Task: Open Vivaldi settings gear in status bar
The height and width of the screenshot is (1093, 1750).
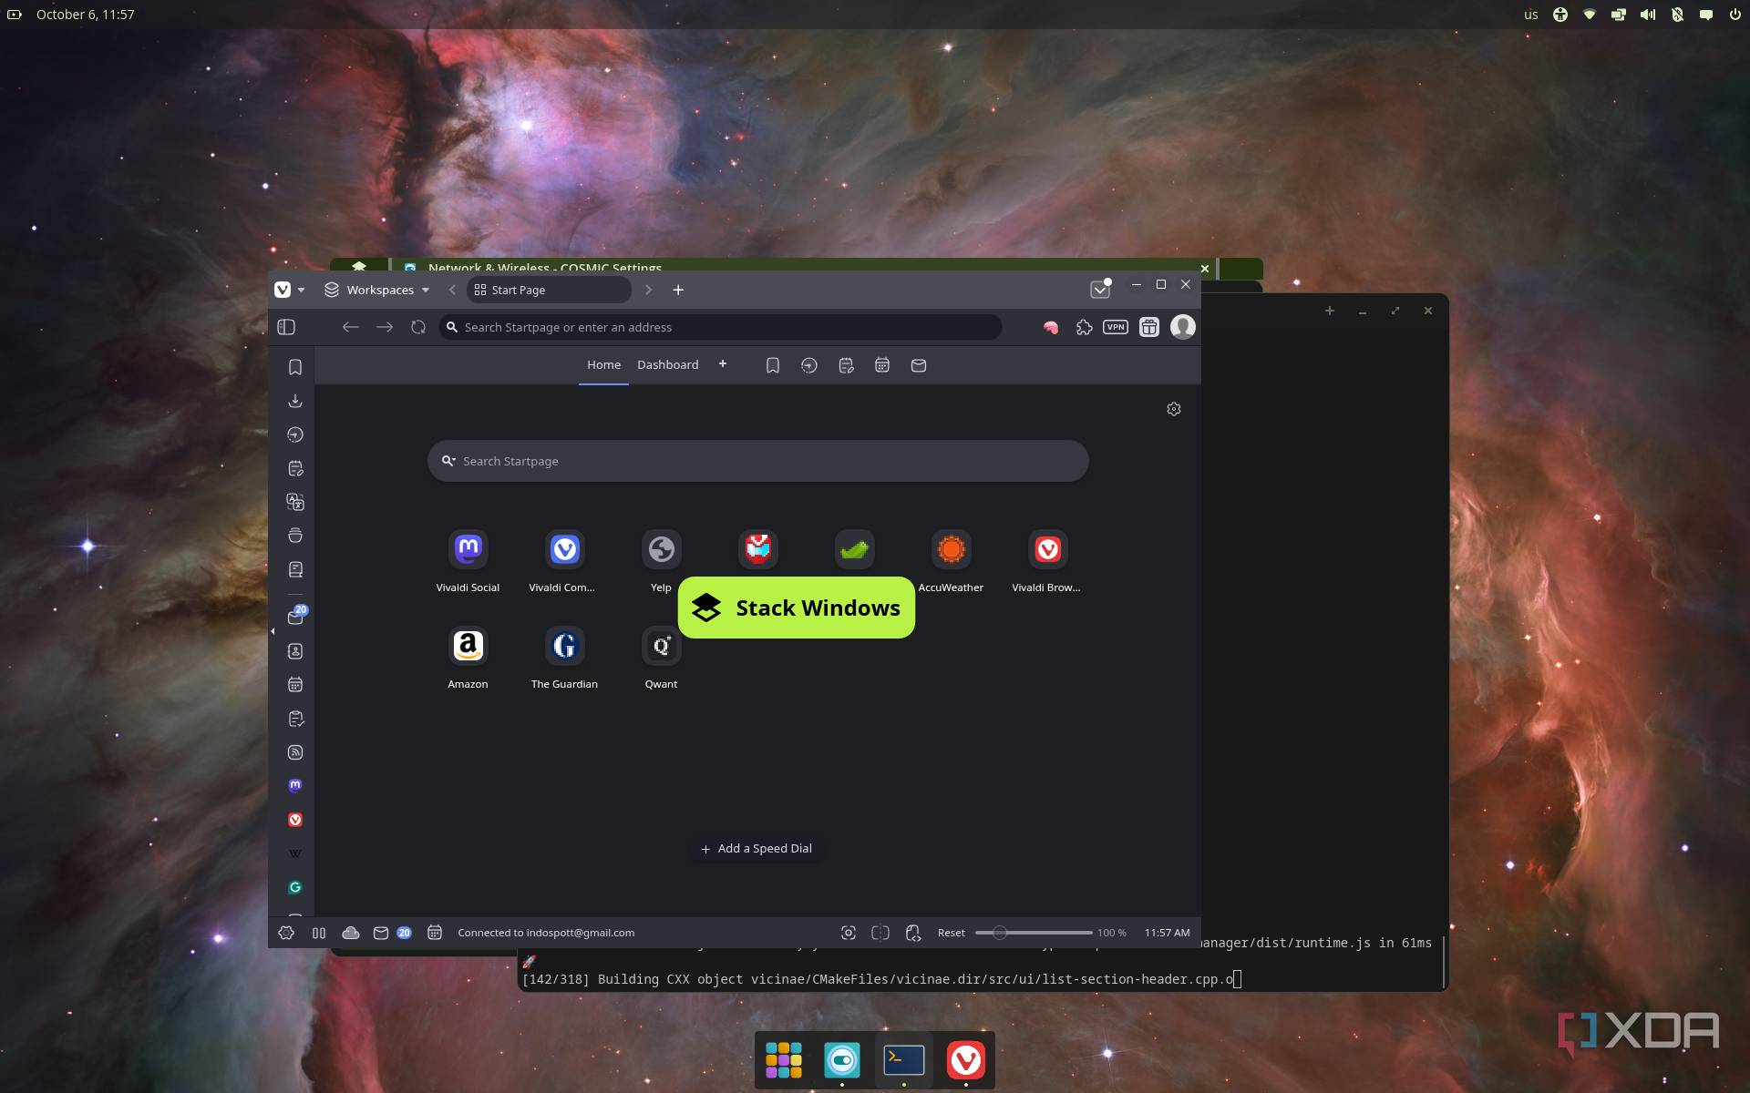Action: pos(286,933)
